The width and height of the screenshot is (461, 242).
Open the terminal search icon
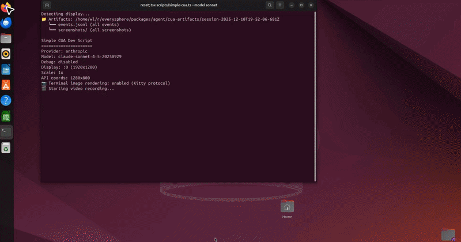click(x=270, y=5)
